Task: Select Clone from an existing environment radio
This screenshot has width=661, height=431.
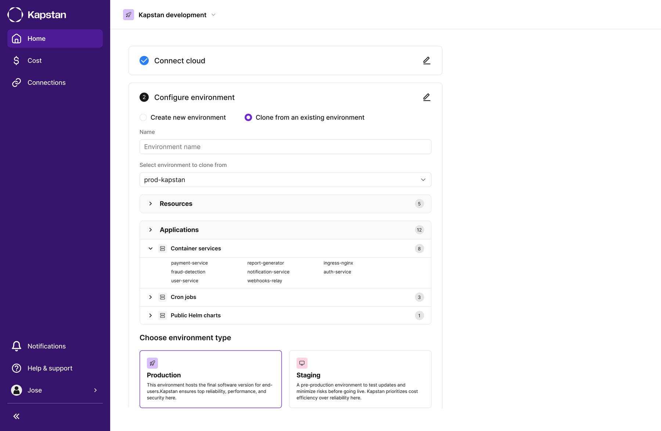Action: click(x=248, y=117)
